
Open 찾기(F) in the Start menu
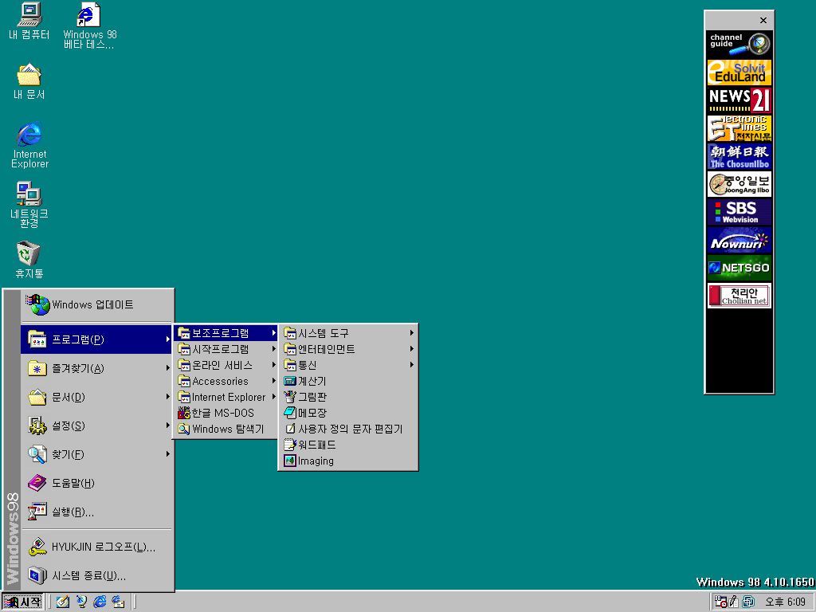click(x=96, y=454)
